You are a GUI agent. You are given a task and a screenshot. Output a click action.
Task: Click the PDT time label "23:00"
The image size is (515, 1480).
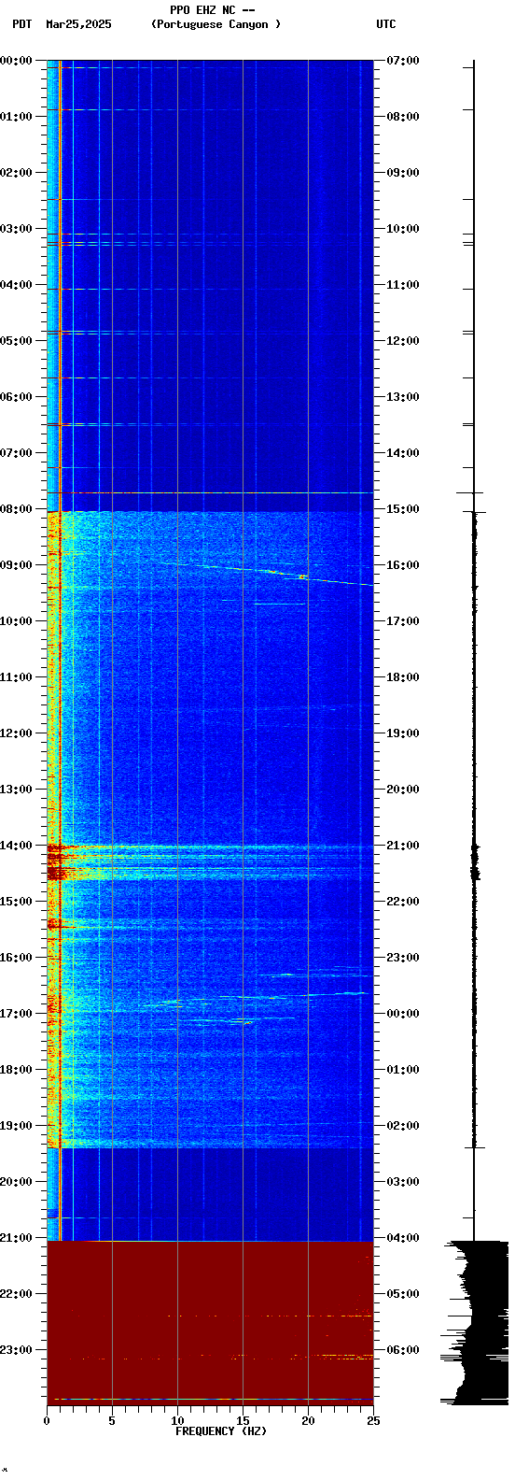click(x=16, y=1350)
